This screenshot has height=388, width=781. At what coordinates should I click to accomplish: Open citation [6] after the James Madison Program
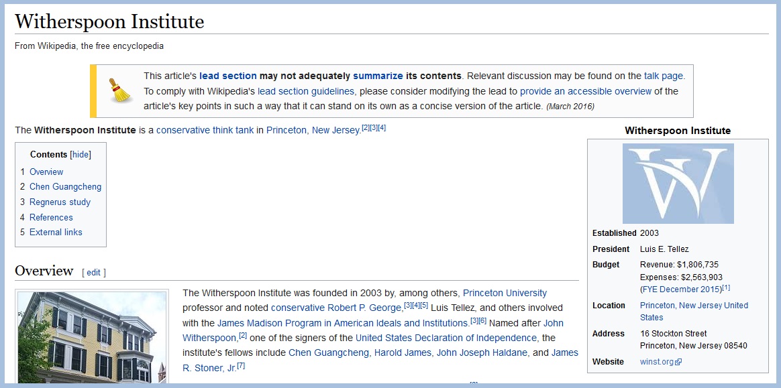pyautogui.click(x=482, y=320)
